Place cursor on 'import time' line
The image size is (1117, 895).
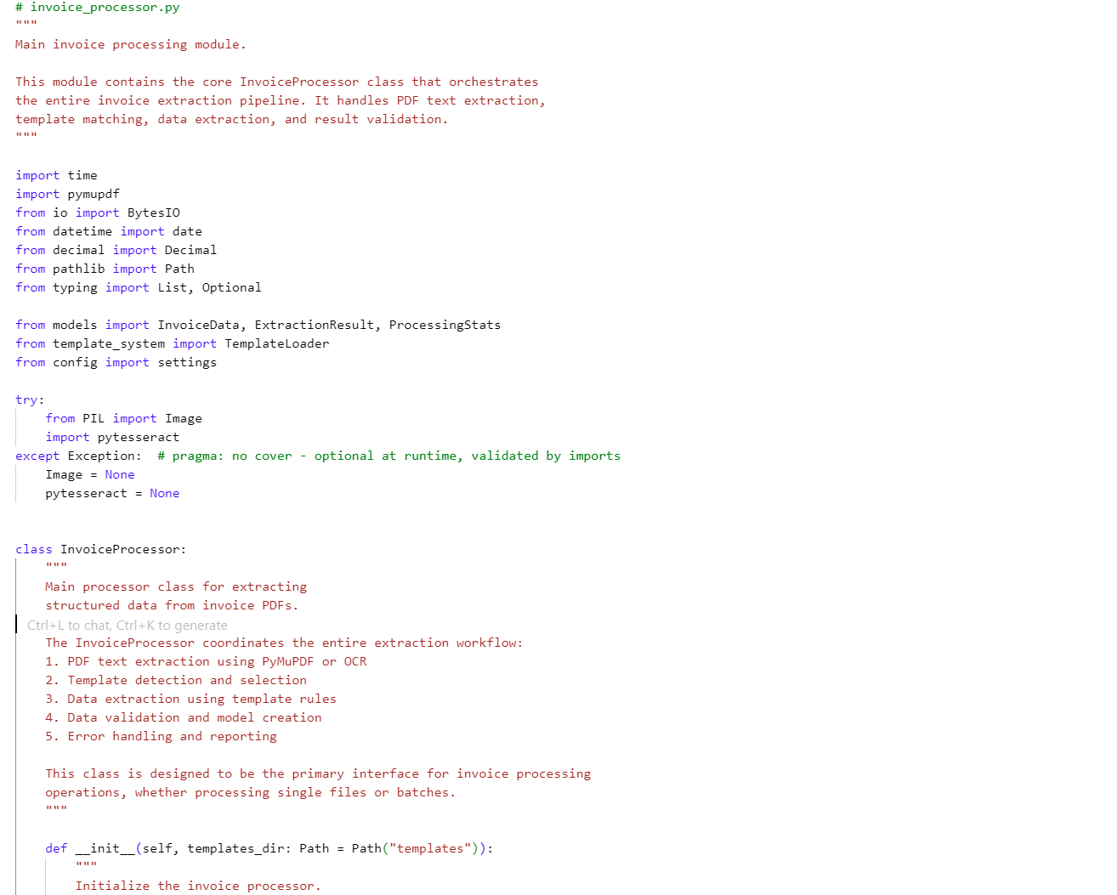pyautogui.click(x=56, y=176)
